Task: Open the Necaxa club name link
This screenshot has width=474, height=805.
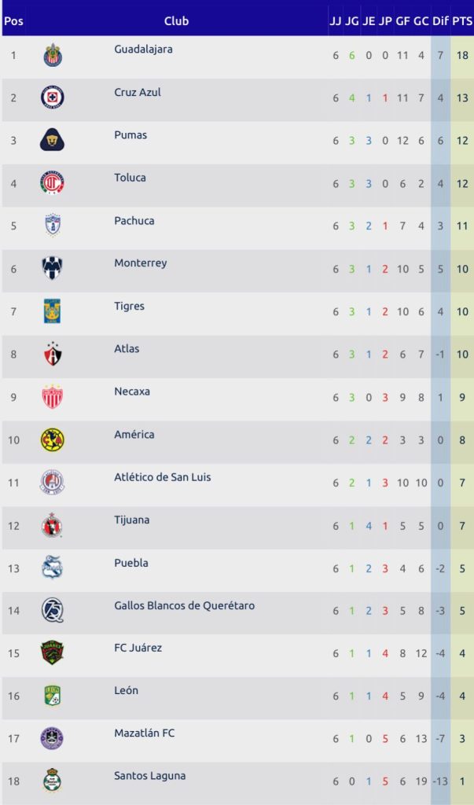Action: [x=132, y=391]
